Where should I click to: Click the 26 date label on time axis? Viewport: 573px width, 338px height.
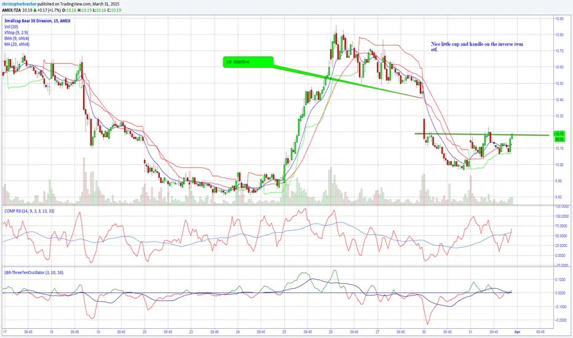point(331,332)
